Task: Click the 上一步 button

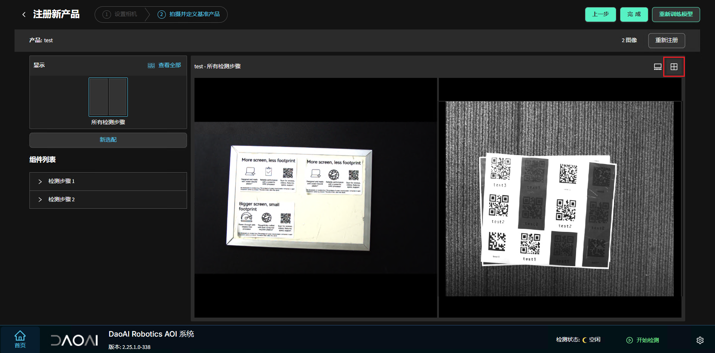Action: (600, 15)
